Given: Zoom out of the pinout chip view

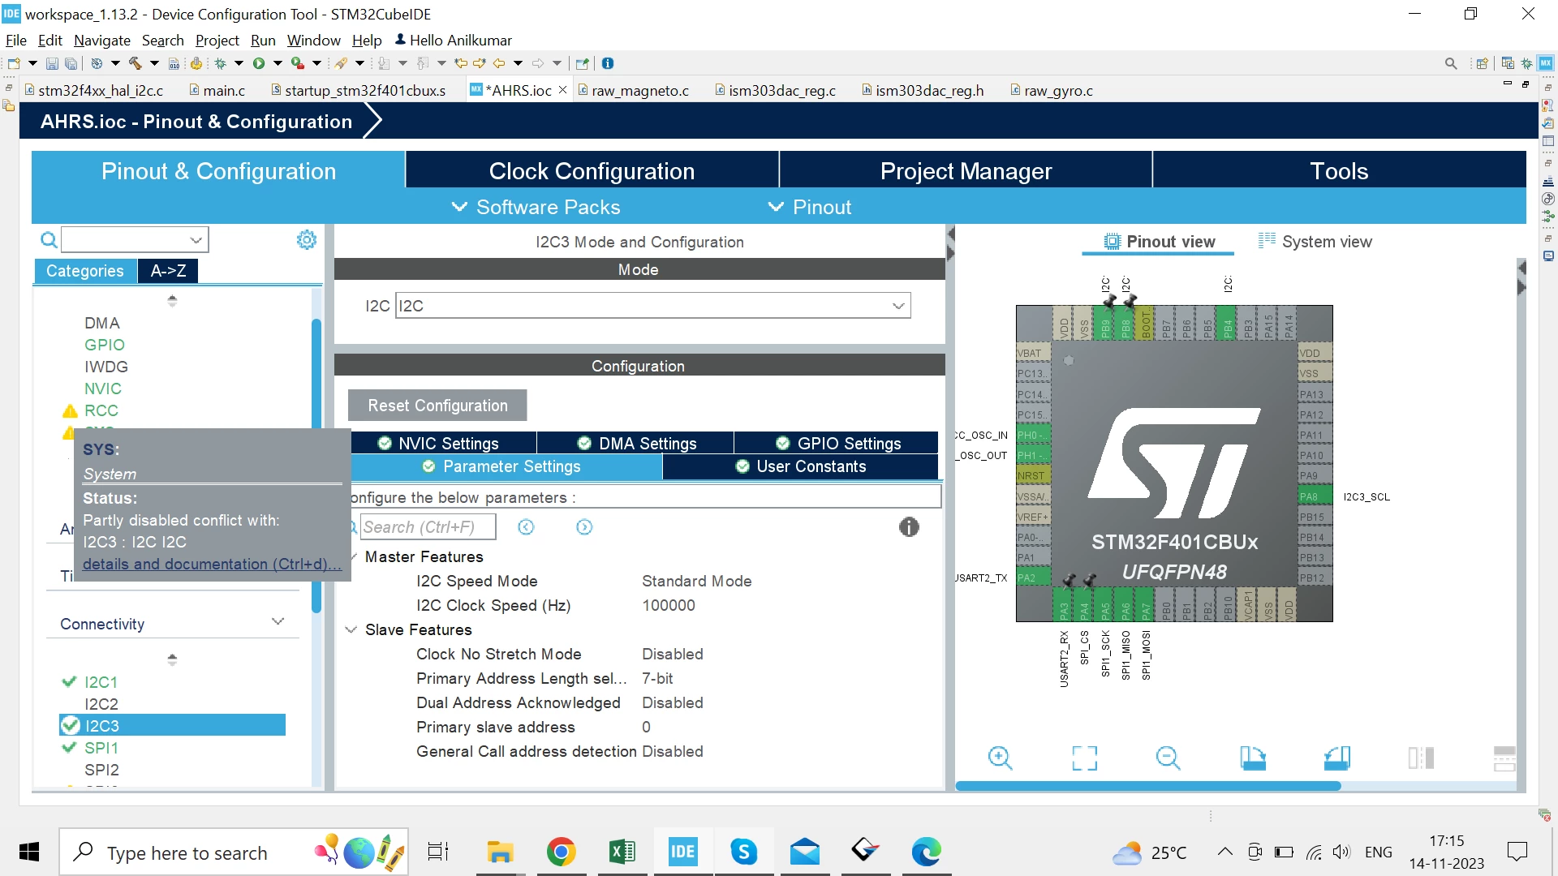Looking at the screenshot, I should 1168,758.
